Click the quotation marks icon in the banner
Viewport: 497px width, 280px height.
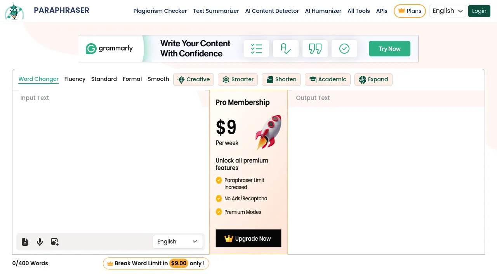(315, 49)
